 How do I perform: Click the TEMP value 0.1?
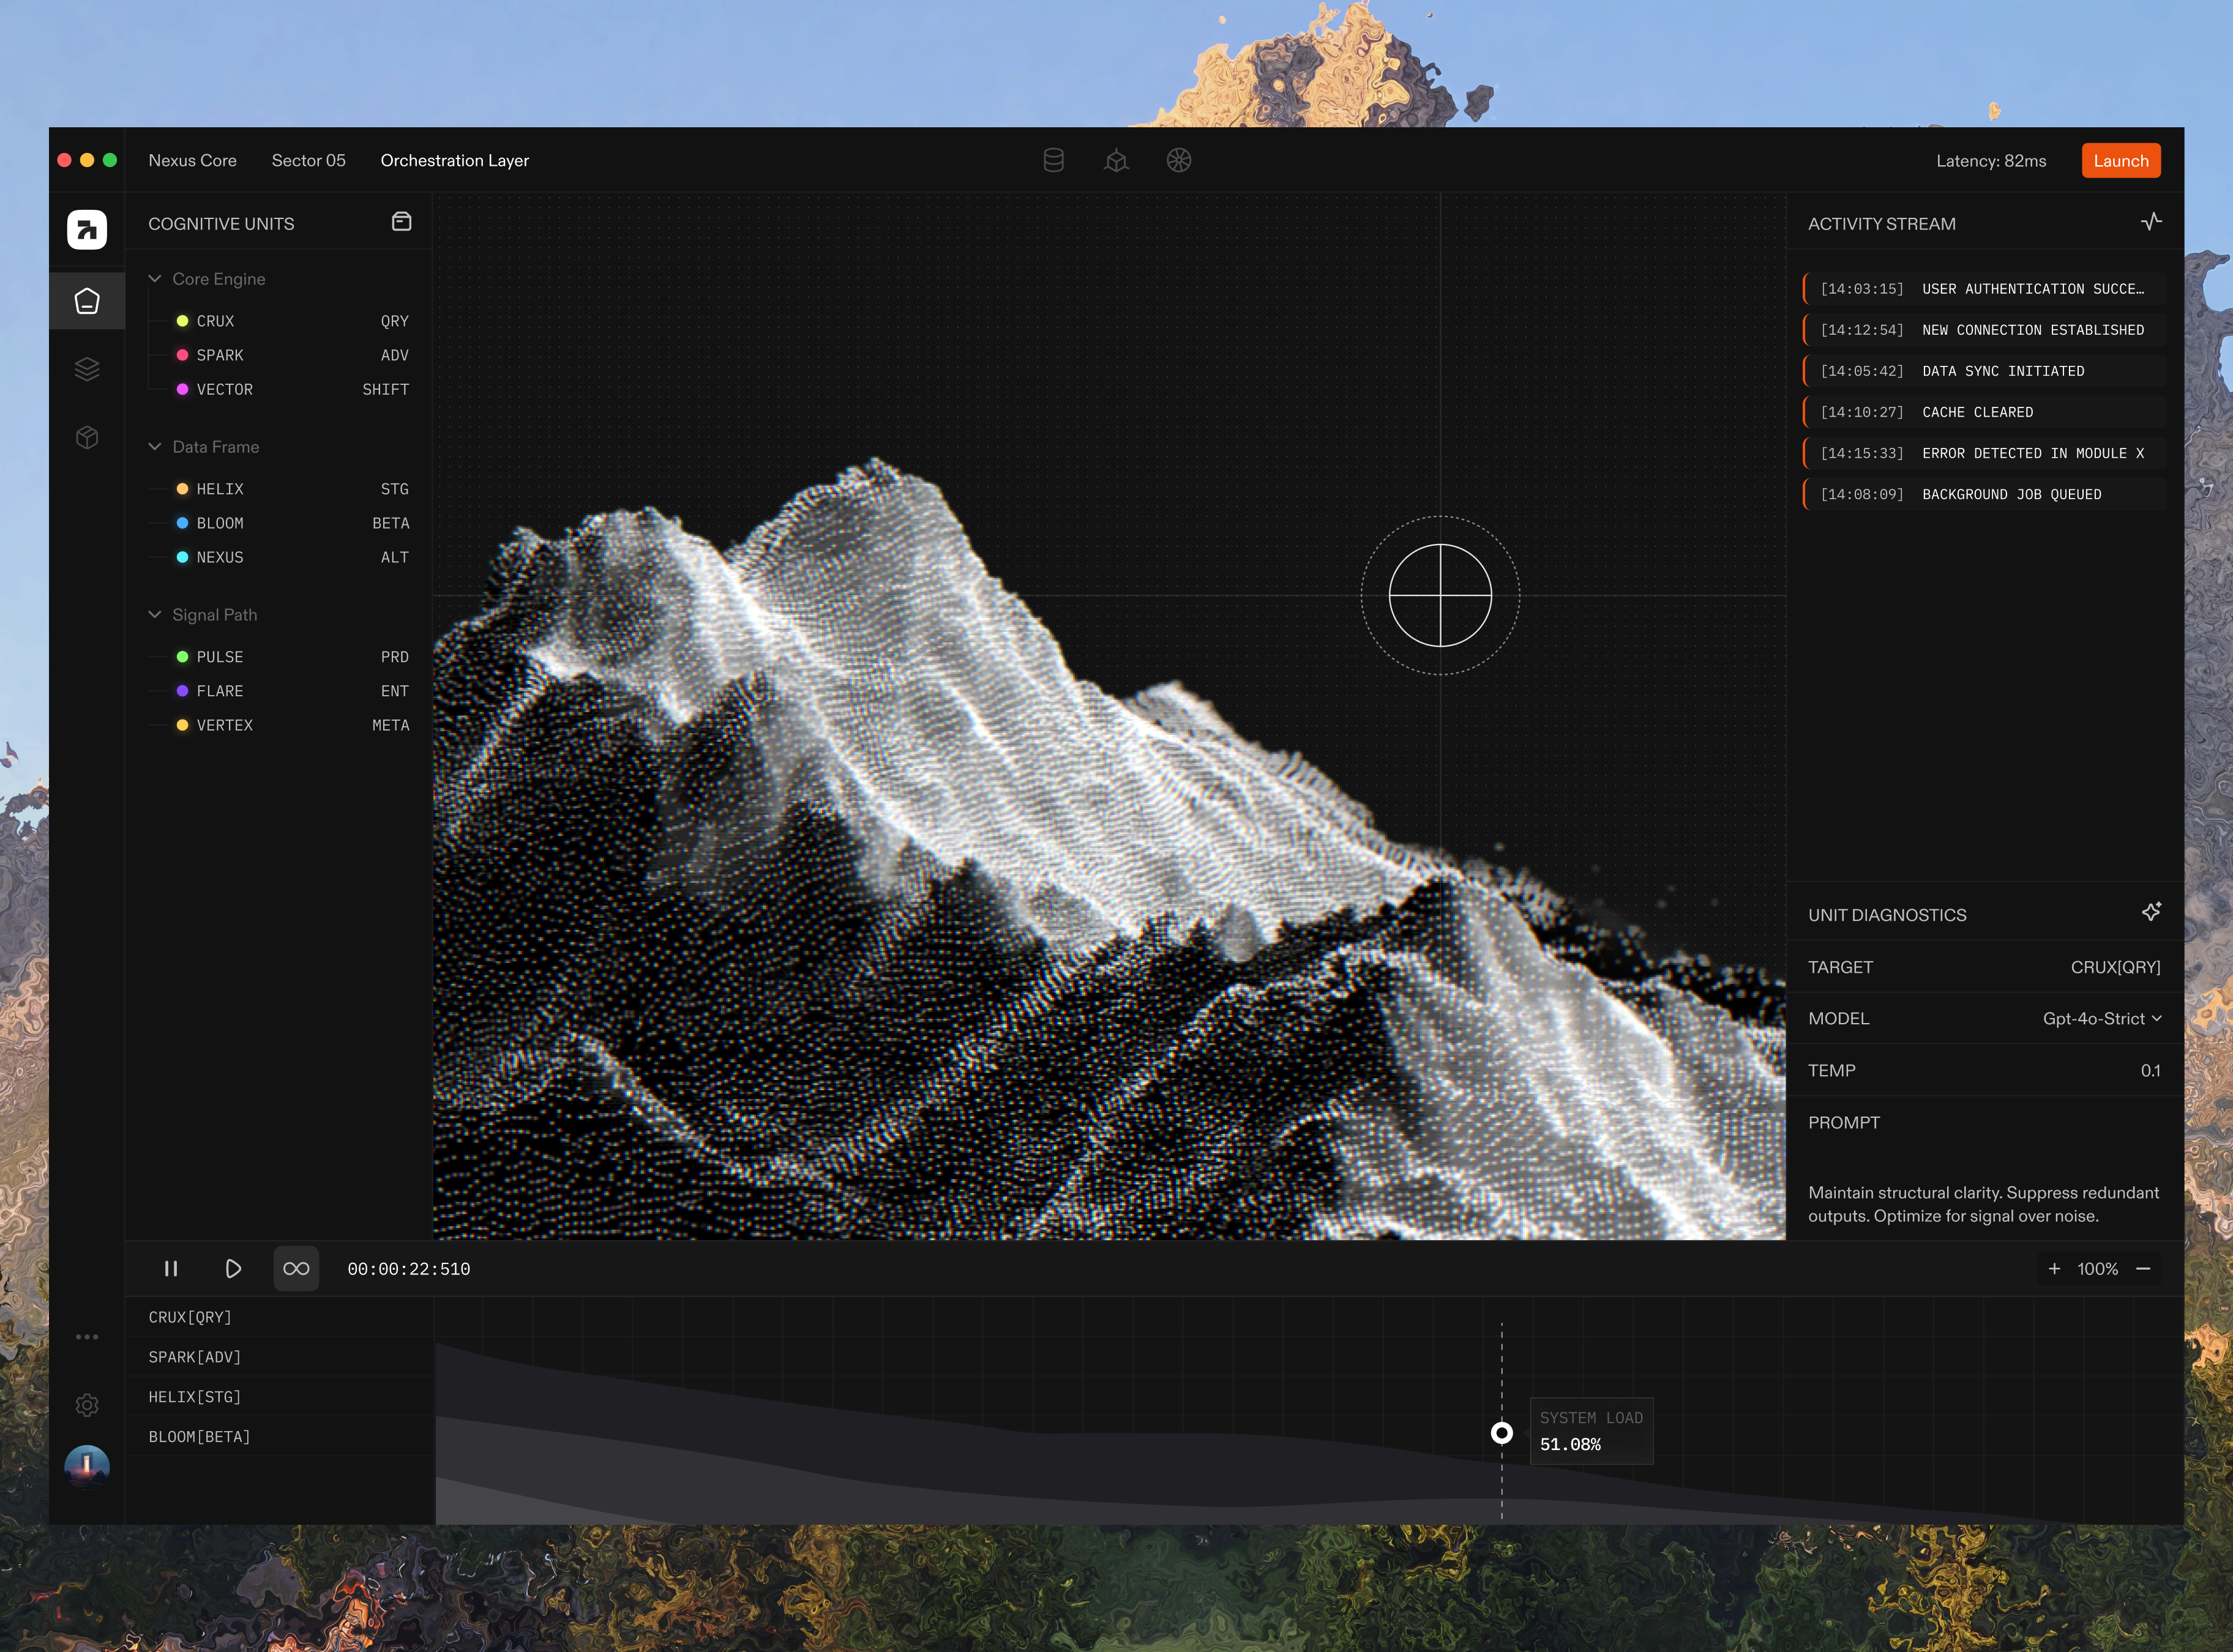pyautogui.click(x=2150, y=1070)
